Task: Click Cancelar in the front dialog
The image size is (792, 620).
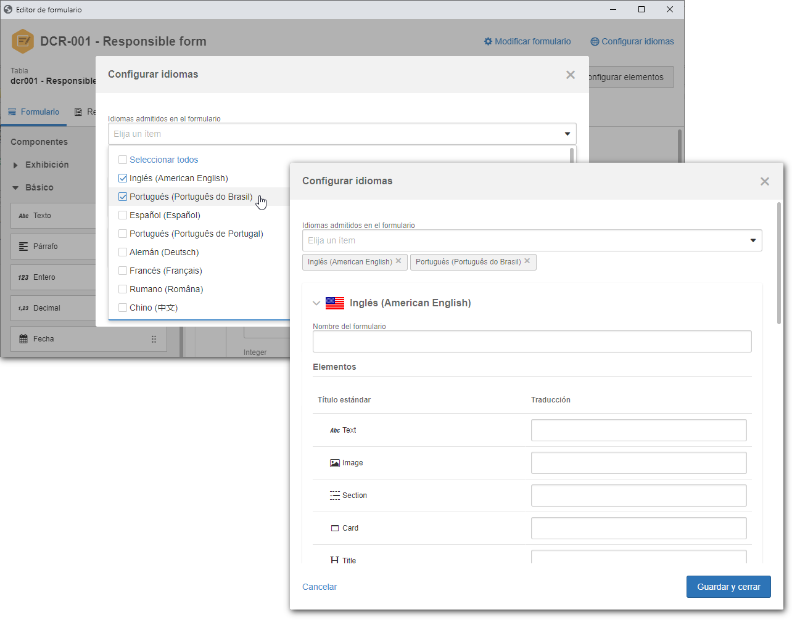Action: pos(320,587)
